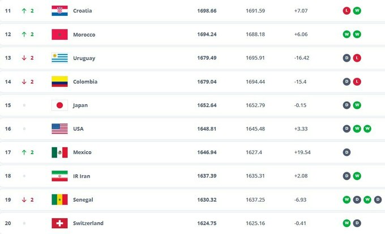Click the Colombia flag icon
The height and width of the screenshot is (234, 385).
(59, 82)
